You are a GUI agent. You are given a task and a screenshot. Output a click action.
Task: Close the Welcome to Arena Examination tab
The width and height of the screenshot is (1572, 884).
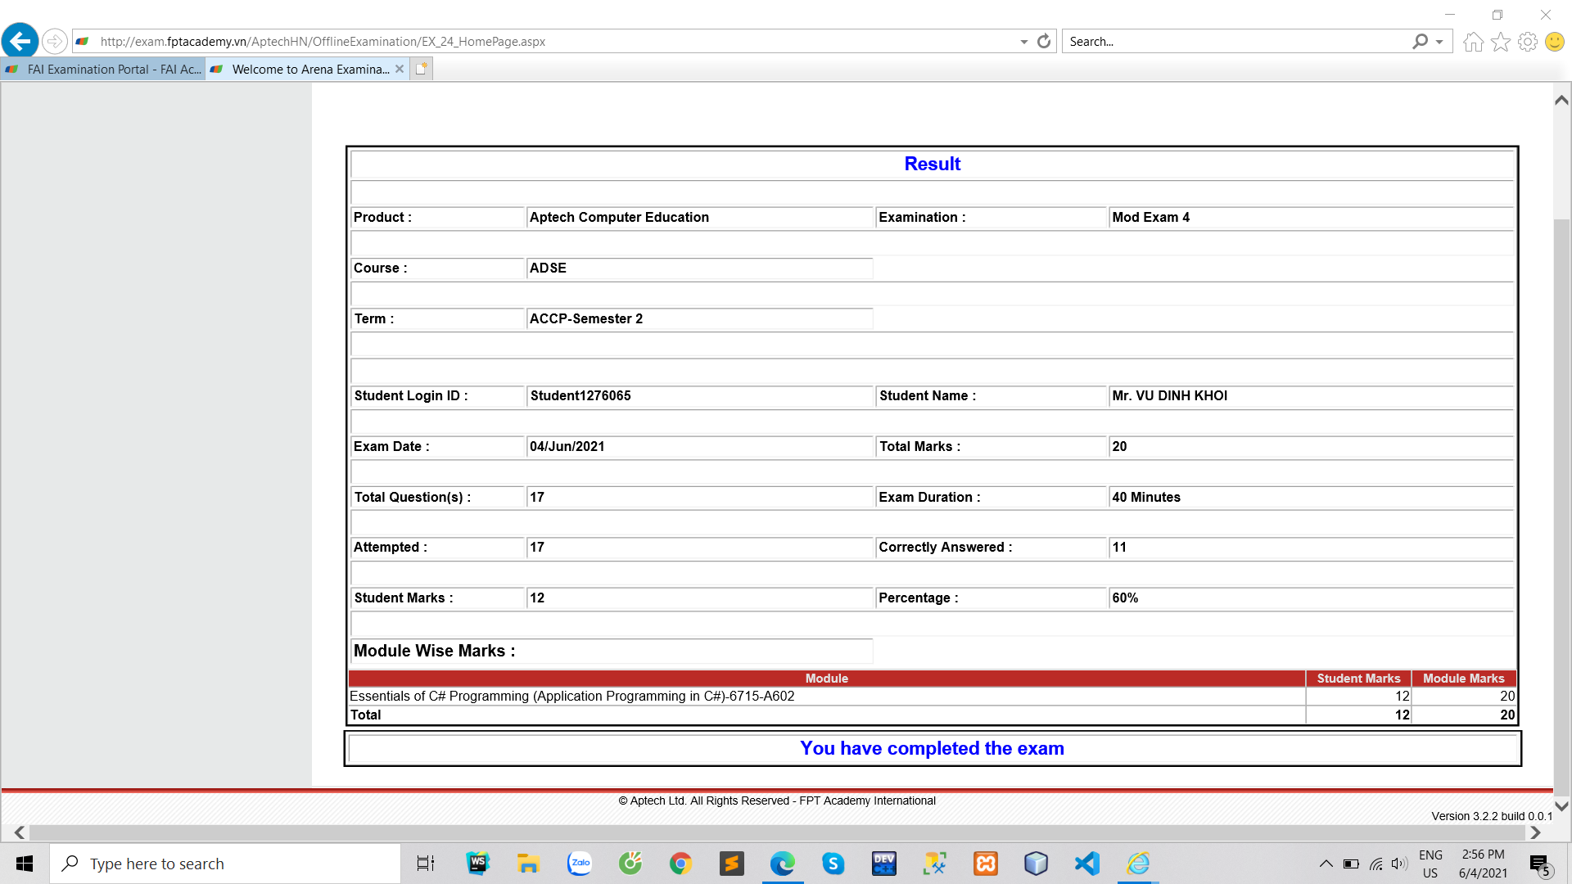(400, 70)
